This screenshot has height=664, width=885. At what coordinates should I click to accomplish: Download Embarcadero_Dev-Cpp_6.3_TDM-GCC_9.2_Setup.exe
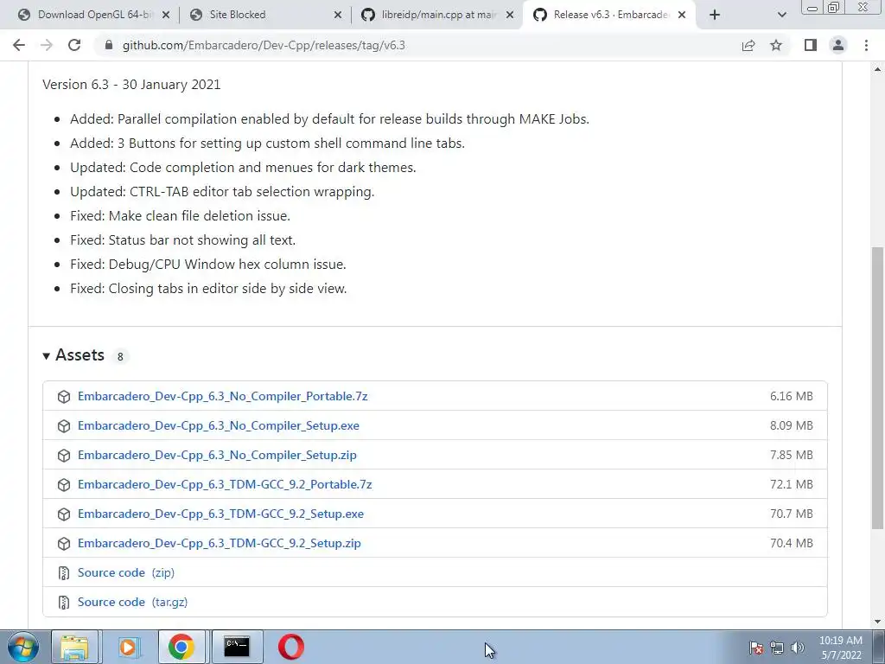[220, 514]
